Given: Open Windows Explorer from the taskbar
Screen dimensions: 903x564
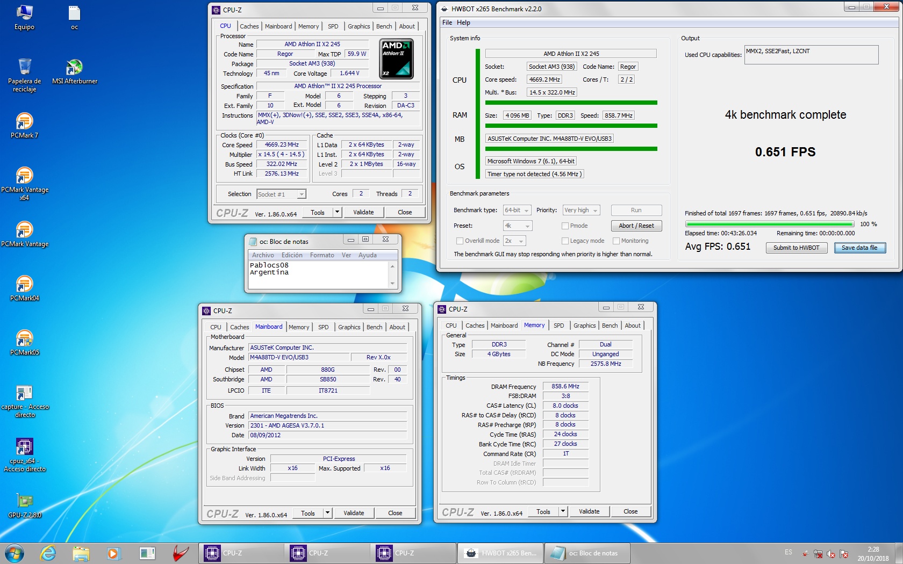Looking at the screenshot, I should pos(81,553).
